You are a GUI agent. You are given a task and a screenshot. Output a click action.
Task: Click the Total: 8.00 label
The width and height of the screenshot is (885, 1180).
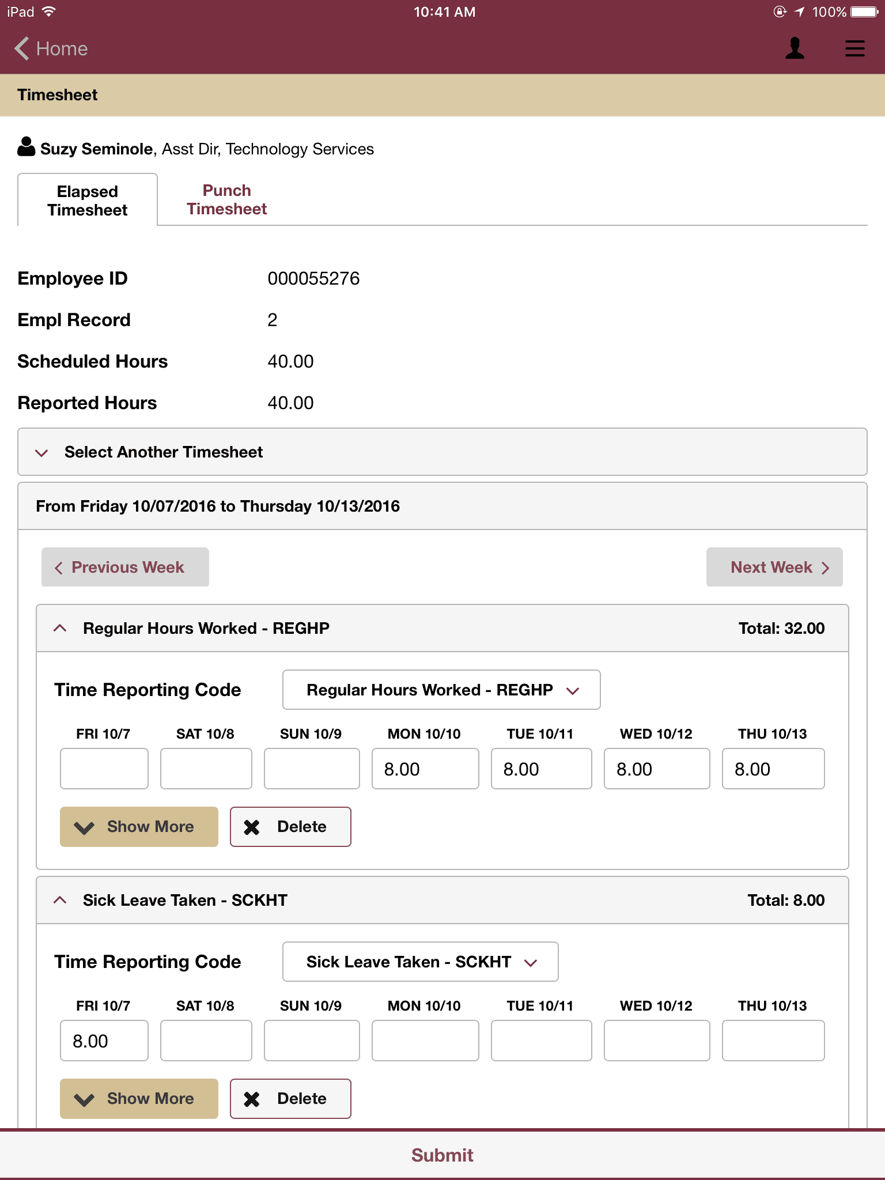point(786,900)
